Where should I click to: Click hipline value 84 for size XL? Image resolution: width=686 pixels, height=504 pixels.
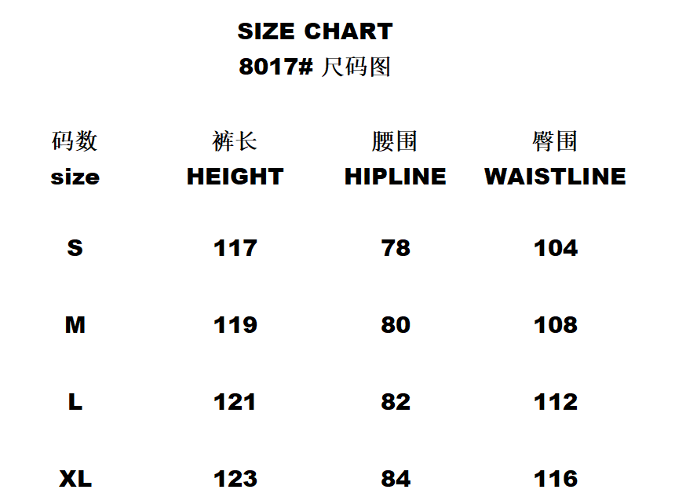click(395, 478)
